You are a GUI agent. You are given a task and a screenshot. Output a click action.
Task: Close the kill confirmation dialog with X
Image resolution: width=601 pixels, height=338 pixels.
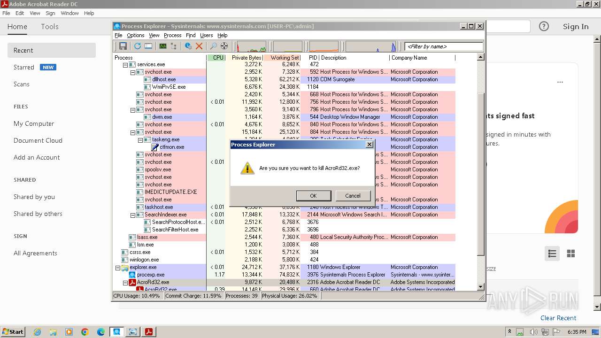point(369,145)
